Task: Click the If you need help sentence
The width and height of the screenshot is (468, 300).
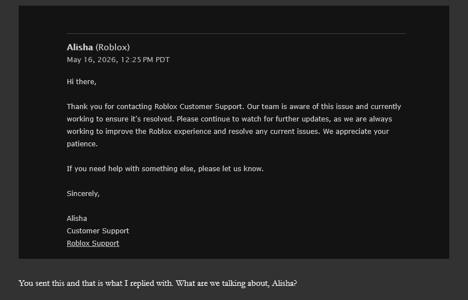Action: (x=165, y=168)
